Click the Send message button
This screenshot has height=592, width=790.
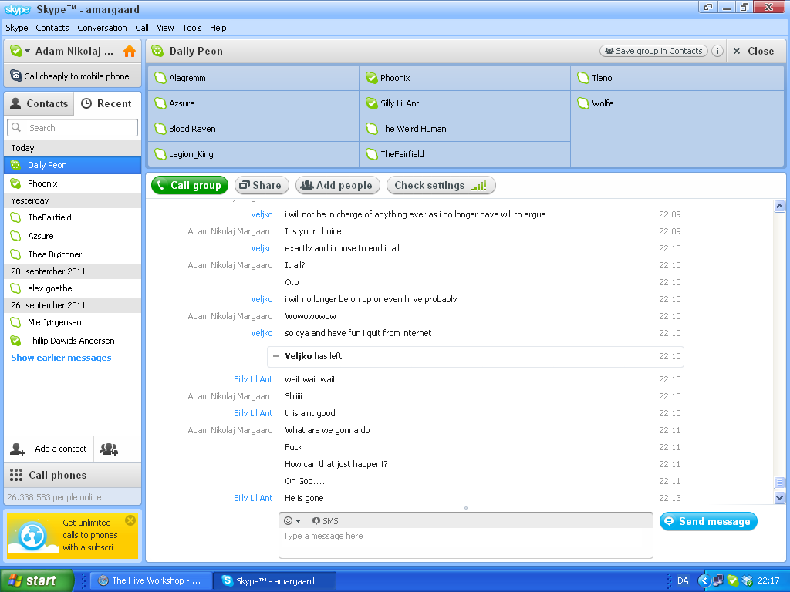708,522
